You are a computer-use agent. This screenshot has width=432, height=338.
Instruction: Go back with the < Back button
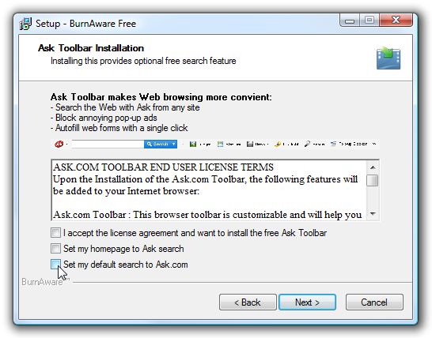[248, 302]
